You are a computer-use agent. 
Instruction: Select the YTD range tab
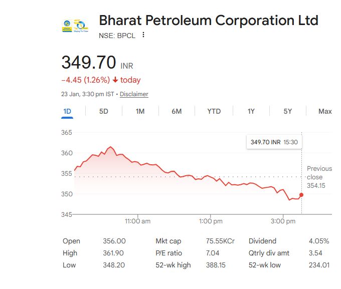pos(214,111)
